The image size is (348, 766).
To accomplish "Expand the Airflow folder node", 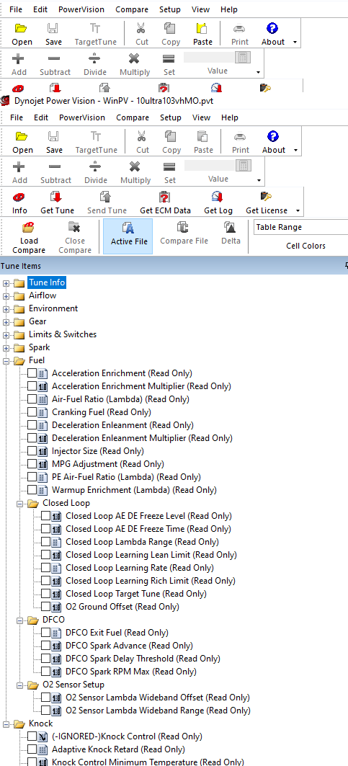I will point(6,296).
